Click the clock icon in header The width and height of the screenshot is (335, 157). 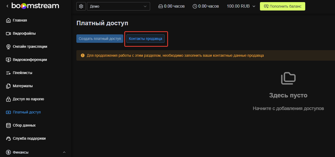pos(195,6)
